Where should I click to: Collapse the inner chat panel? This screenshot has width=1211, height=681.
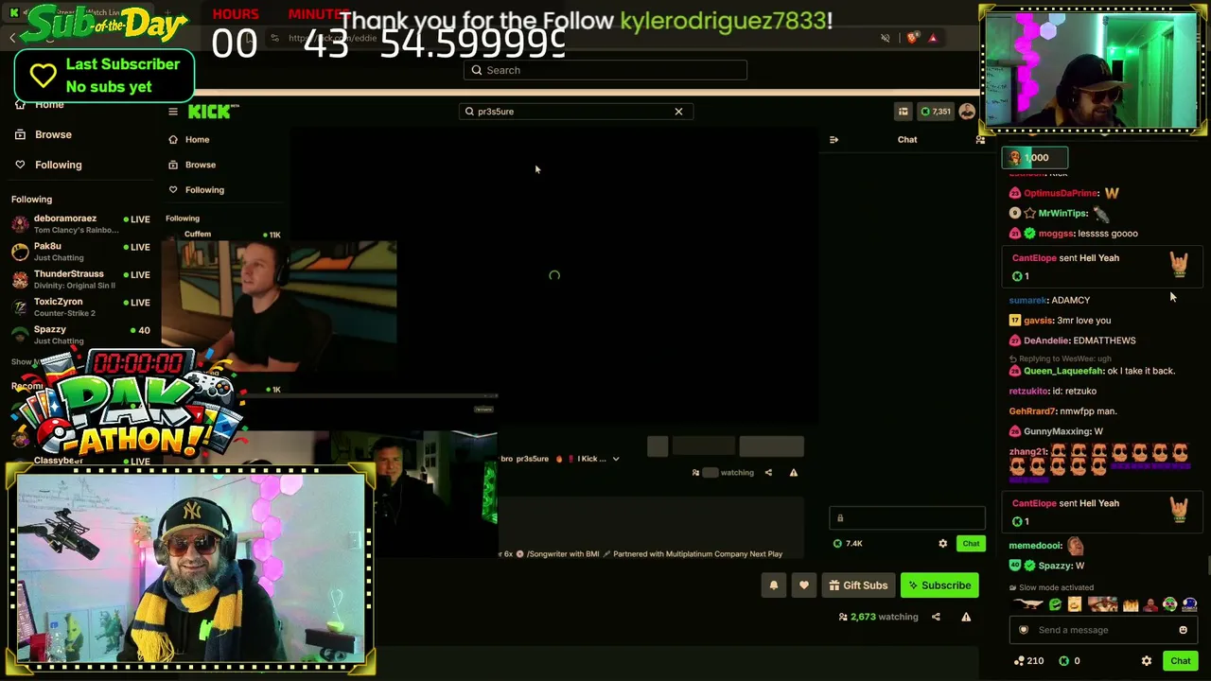834,140
